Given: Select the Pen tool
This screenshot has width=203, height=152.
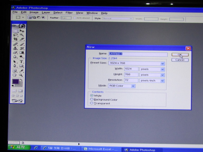Looking at the screenshot, I should 15,66.
